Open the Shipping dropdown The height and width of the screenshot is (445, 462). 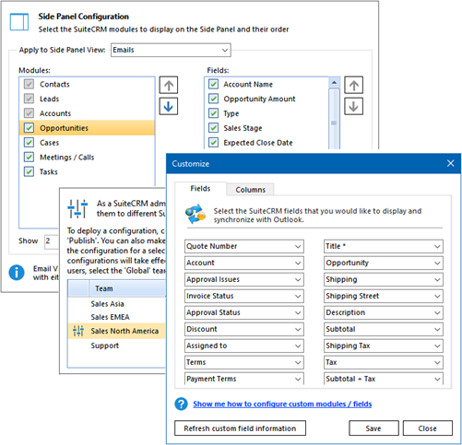click(384, 279)
